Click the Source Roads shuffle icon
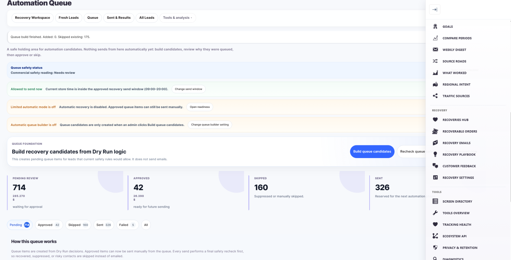Viewport: 511px width, 260px height. (435, 61)
